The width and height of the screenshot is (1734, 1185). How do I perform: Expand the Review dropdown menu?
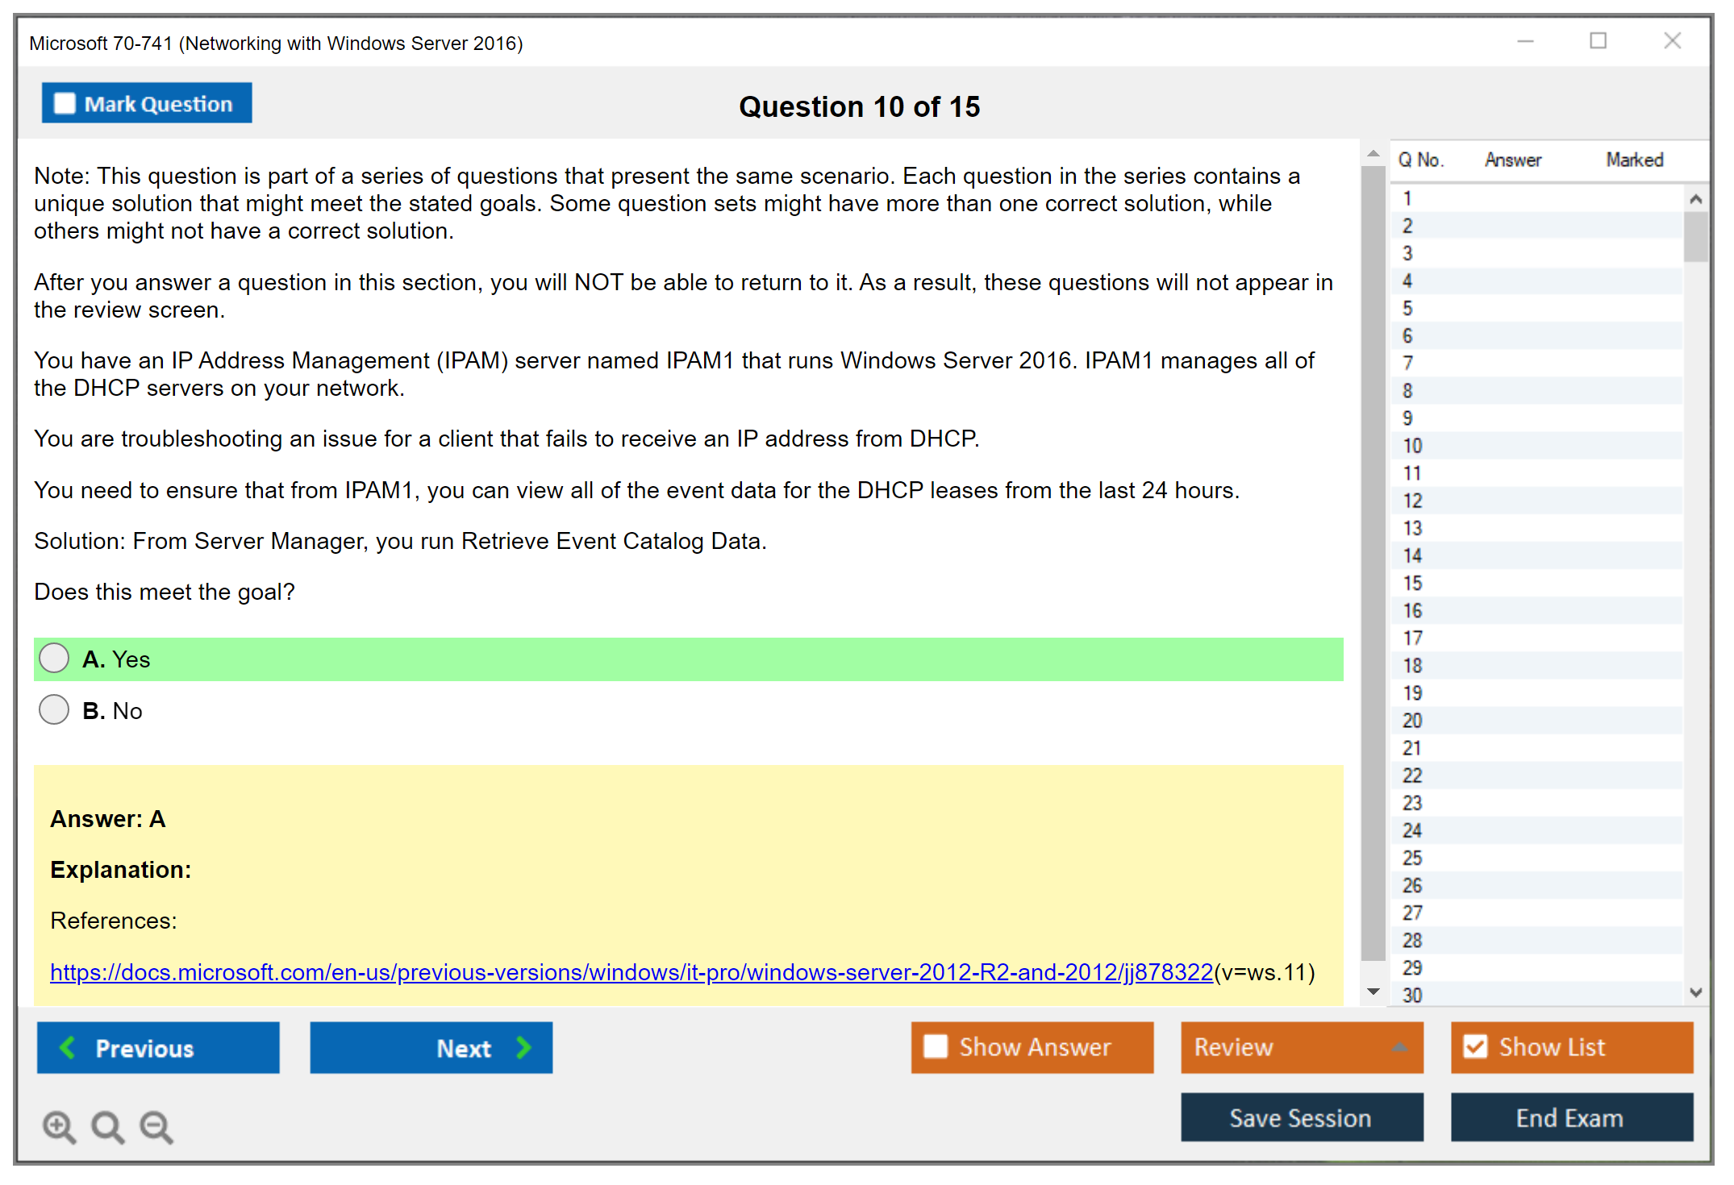tap(1399, 1047)
